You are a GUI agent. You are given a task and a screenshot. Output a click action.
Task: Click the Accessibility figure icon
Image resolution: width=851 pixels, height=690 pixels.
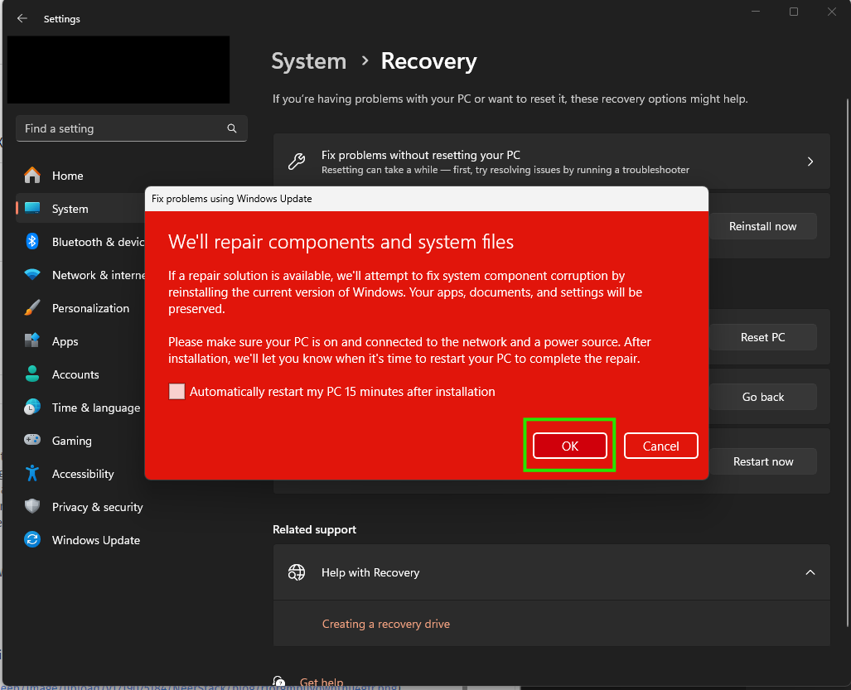click(32, 473)
